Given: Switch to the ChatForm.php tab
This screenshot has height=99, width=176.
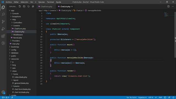Looking at the screenshot, I should pyautogui.click(x=46, y=7).
